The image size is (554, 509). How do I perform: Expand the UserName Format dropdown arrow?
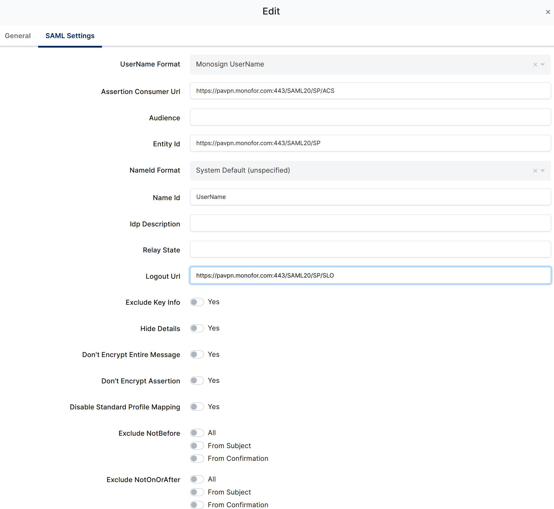click(543, 64)
